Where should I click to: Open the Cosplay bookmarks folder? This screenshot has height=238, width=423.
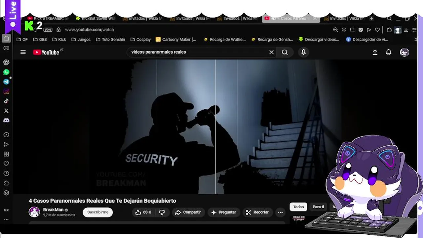(140, 39)
